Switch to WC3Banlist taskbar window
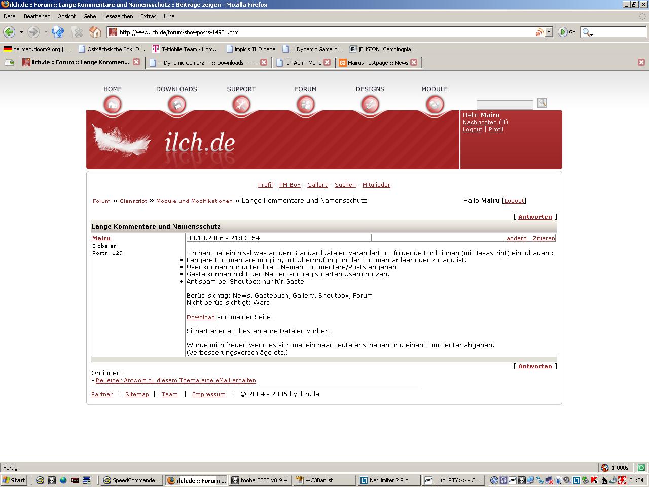 point(324,480)
